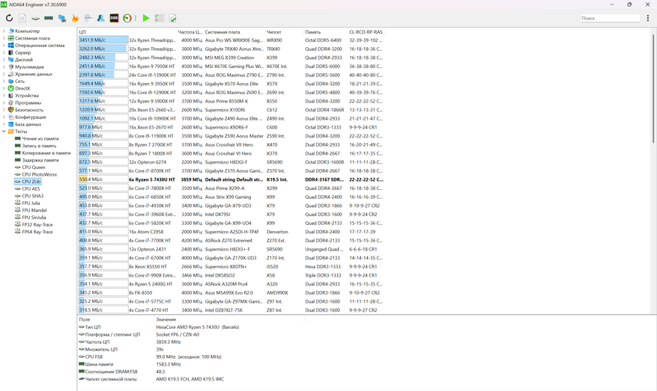Expand the Операционная система node
Image resolution: width=657 pixels, height=391 pixels.
[4, 45]
